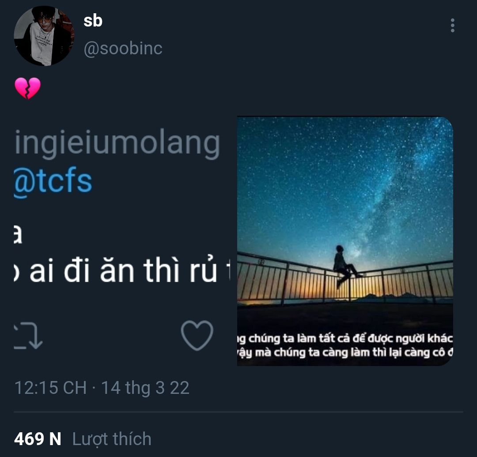The width and height of the screenshot is (477, 457).
Task: Like the tweet with heart icon
Action: 197,335
